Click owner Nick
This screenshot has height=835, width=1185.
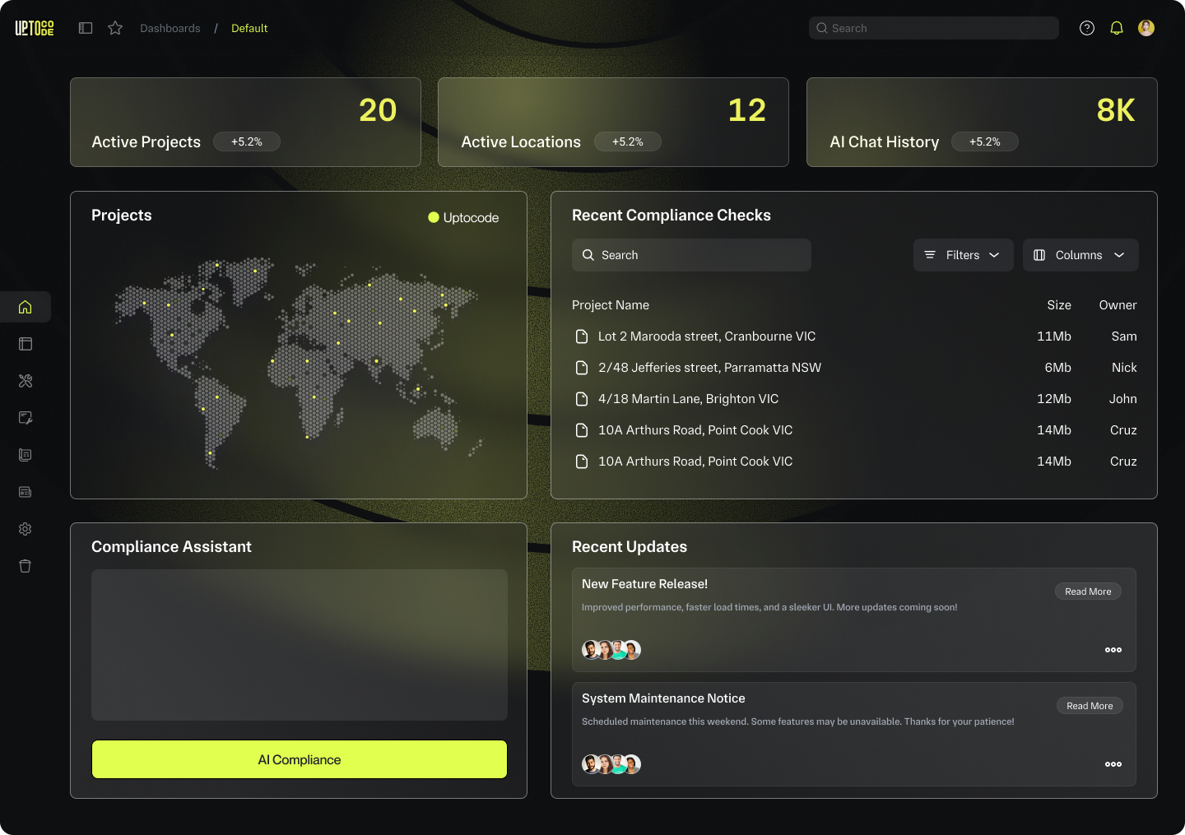(1124, 368)
